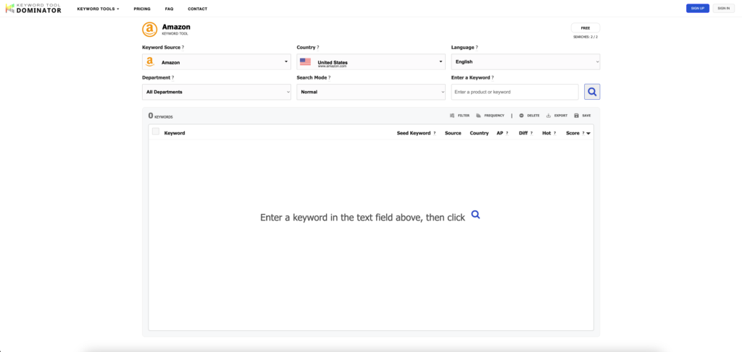742x352 pixels.
Task: Click the help mark beside Score column
Action: point(583,134)
